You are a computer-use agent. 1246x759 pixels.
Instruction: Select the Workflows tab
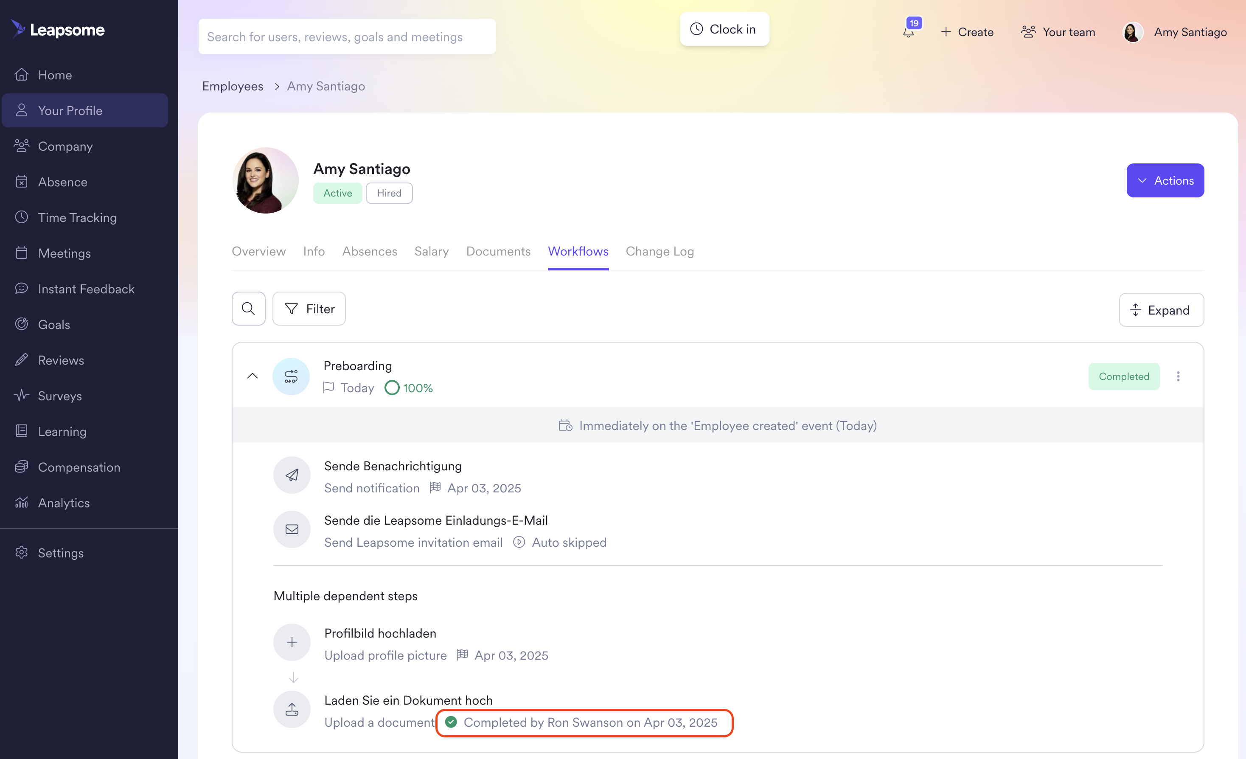[578, 251]
